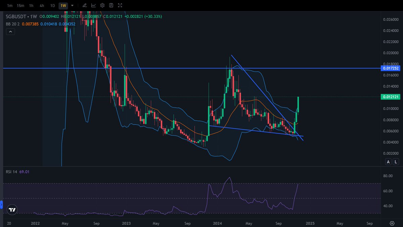The image size is (403, 227).
Task: Click the 40.00 RSI axis label
Action: click(388, 206)
